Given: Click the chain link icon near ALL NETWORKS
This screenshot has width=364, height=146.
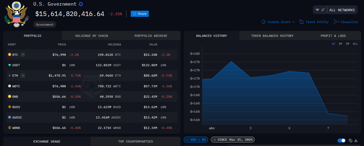Looking at the screenshot, I should click(x=323, y=10).
